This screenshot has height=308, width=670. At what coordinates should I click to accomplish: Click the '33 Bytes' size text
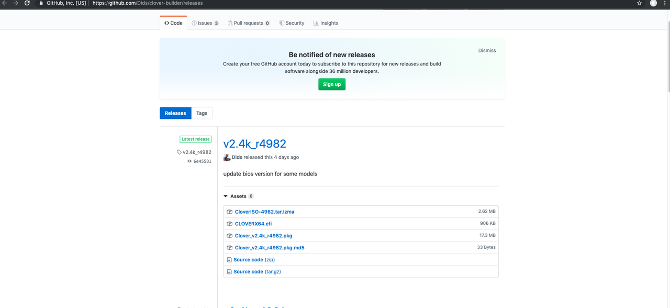click(486, 247)
